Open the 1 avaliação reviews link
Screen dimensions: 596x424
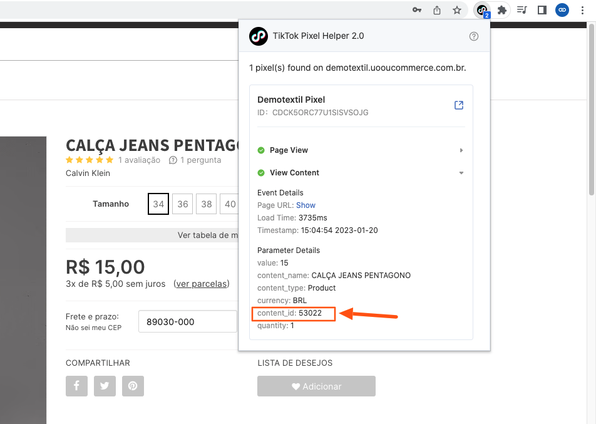pos(139,160)
